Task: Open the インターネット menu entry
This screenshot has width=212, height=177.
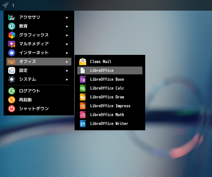Action: [39, 53]
